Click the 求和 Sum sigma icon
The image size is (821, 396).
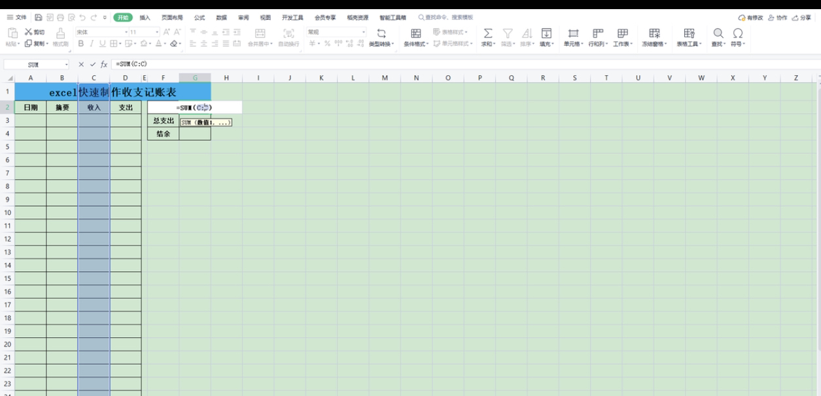pos(488,33)
